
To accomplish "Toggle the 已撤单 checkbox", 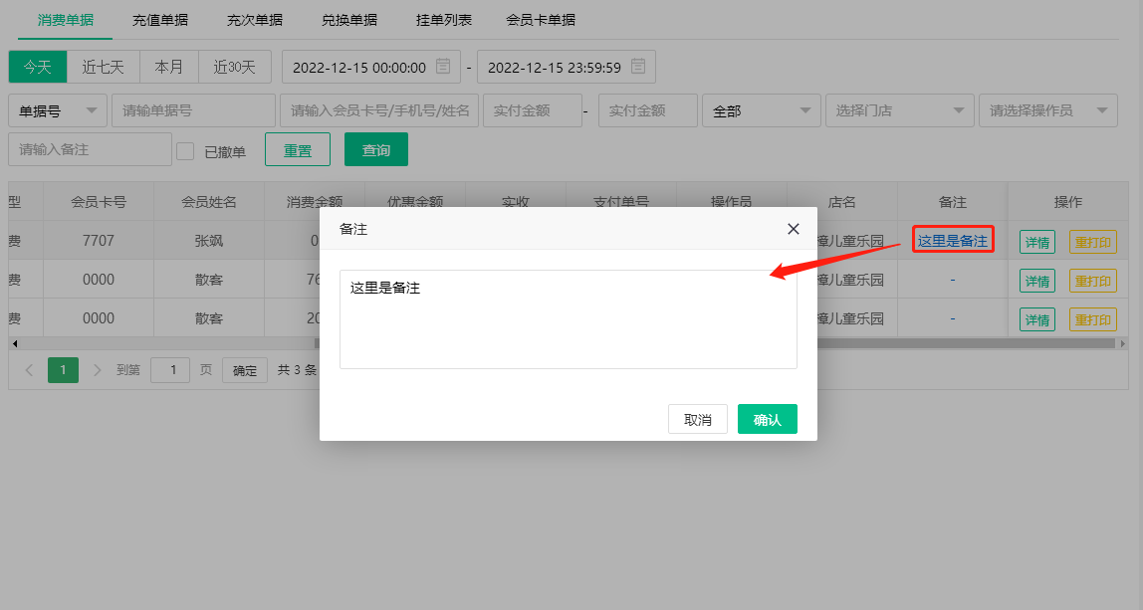I will coord(185,151).
